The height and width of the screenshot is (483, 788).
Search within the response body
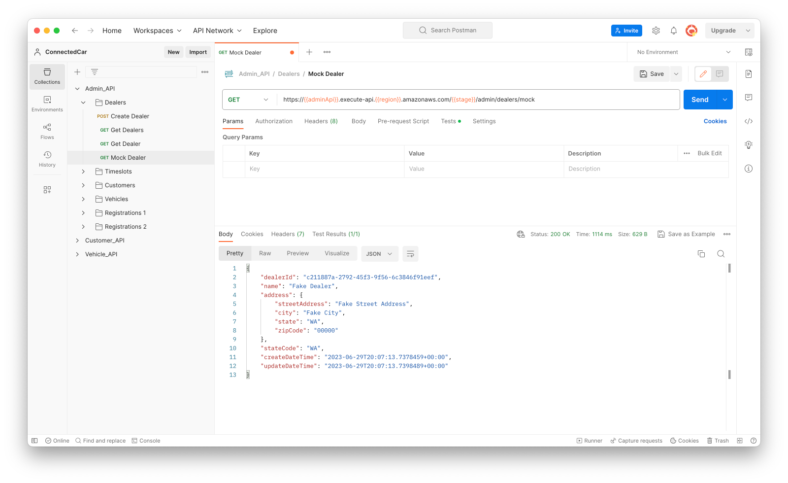(721, 254)
